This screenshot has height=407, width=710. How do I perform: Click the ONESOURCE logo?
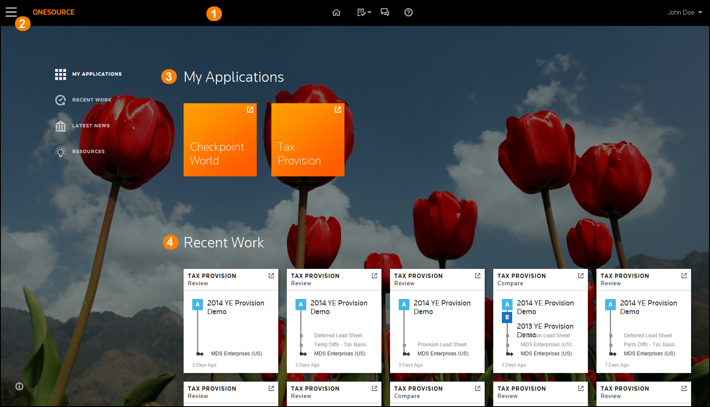pyautogui.click(x=54, y=12)
